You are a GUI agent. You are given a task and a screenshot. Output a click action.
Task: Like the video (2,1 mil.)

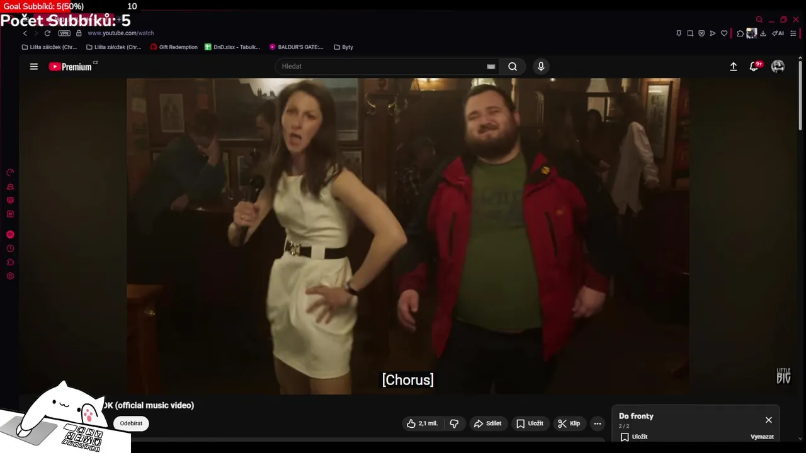422,423
